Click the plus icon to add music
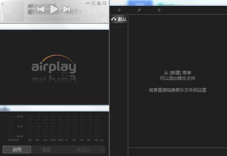 point(119,10)
